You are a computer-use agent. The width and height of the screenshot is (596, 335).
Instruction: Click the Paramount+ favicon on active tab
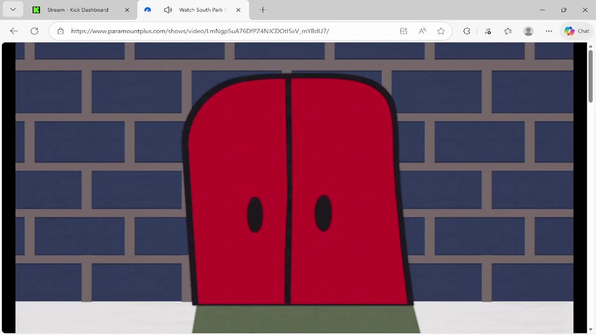[x=148, y=10]
